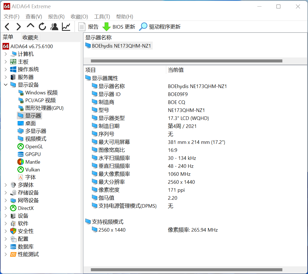
Task: Expand the 设备 tree node
Action: pyautogui.click(x=6, y=216)
